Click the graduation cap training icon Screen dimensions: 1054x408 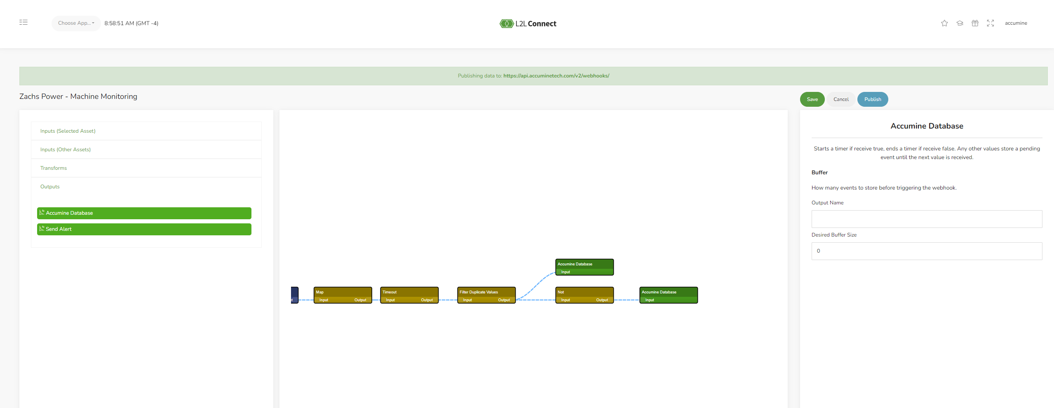point(960,23)
